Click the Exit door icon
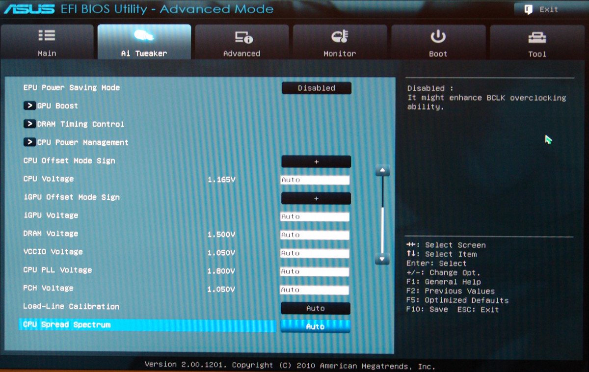The image size is (589, 372). pyautogui.click(x=529, y=9)
